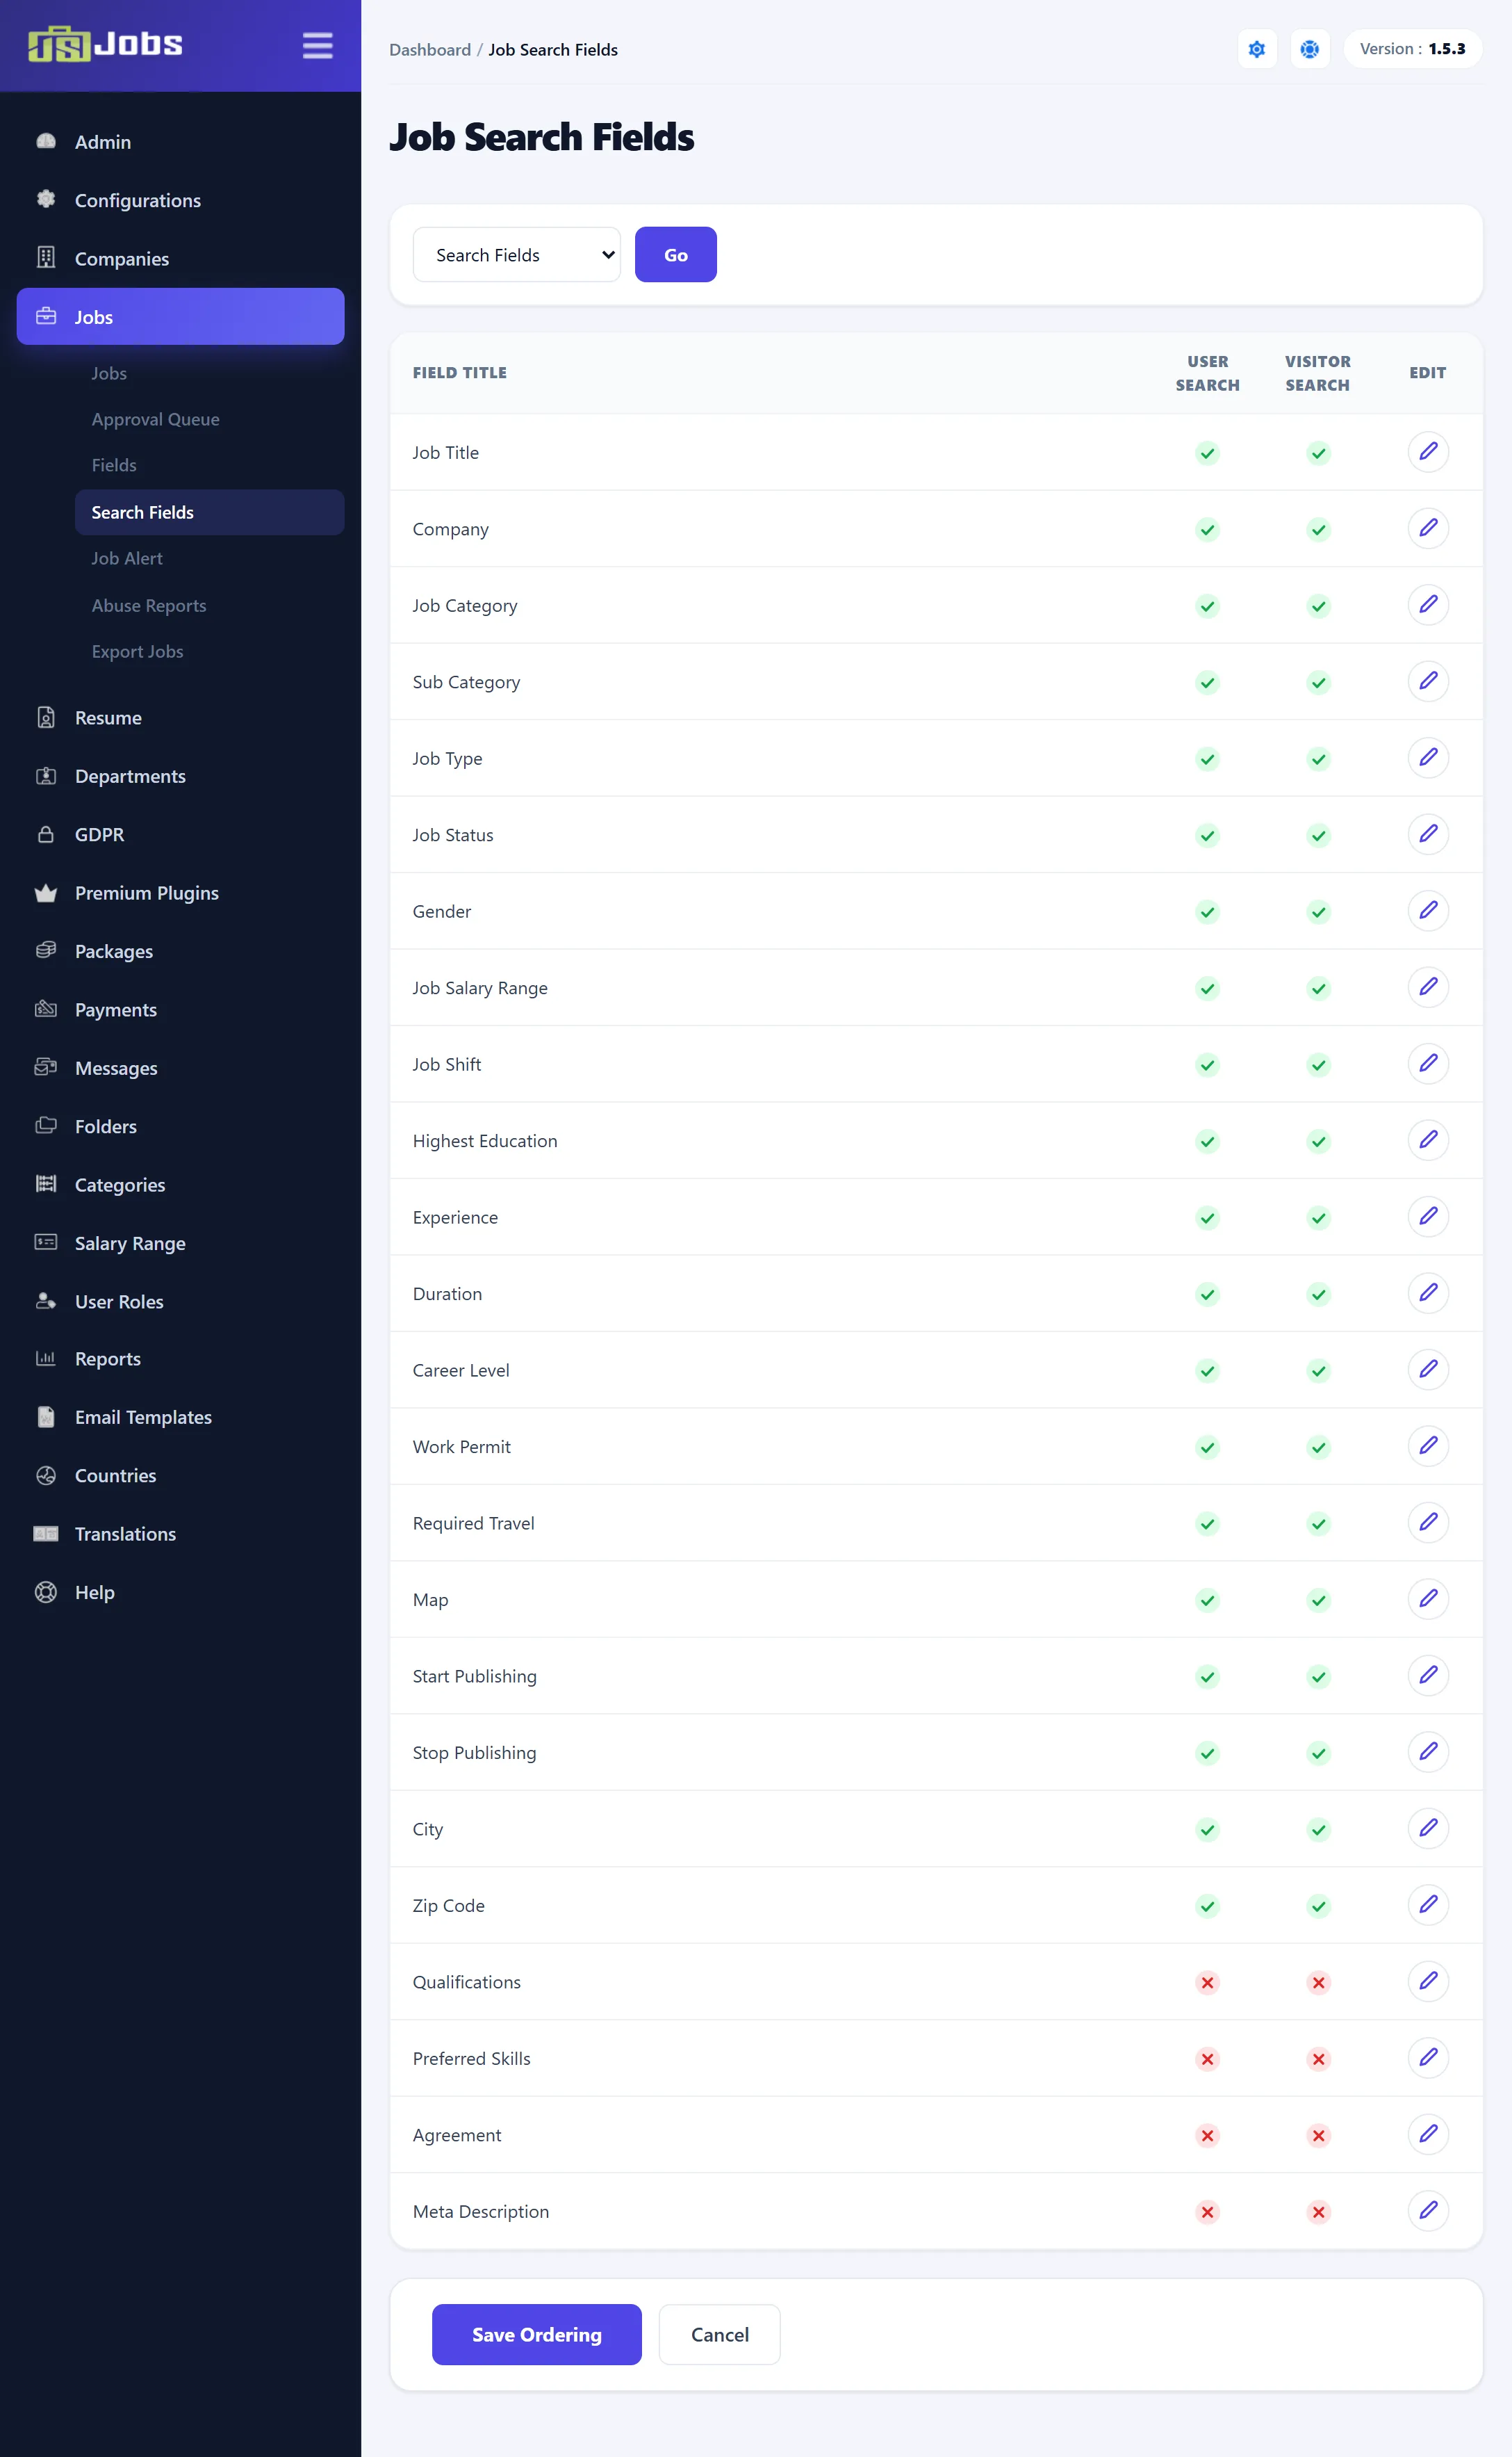Toggle visitor search for Job Type
Image resolution: width=1512 pixels, height=2457 pixels.
click(1318, 759)
